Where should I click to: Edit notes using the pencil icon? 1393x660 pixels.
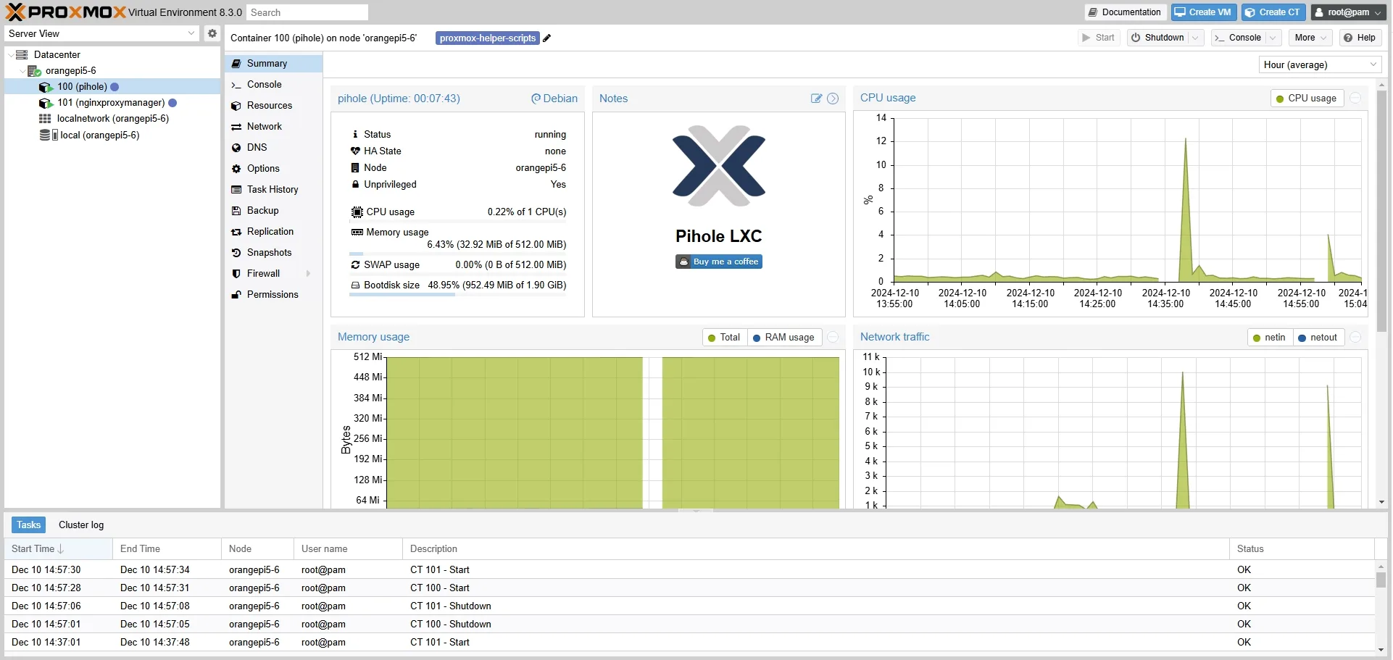pyautogui.click(x=816, y=99)
